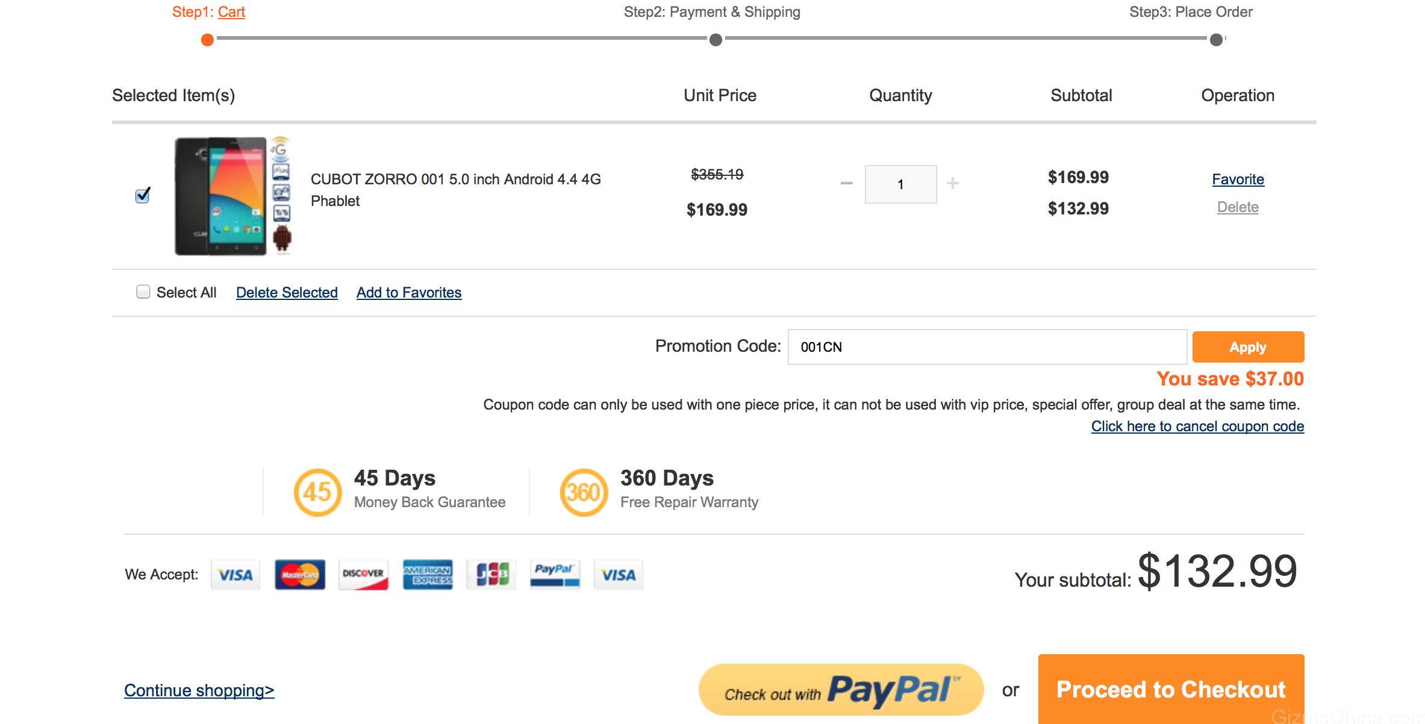Decrease quantity with the minus button

tap(847, 183)
